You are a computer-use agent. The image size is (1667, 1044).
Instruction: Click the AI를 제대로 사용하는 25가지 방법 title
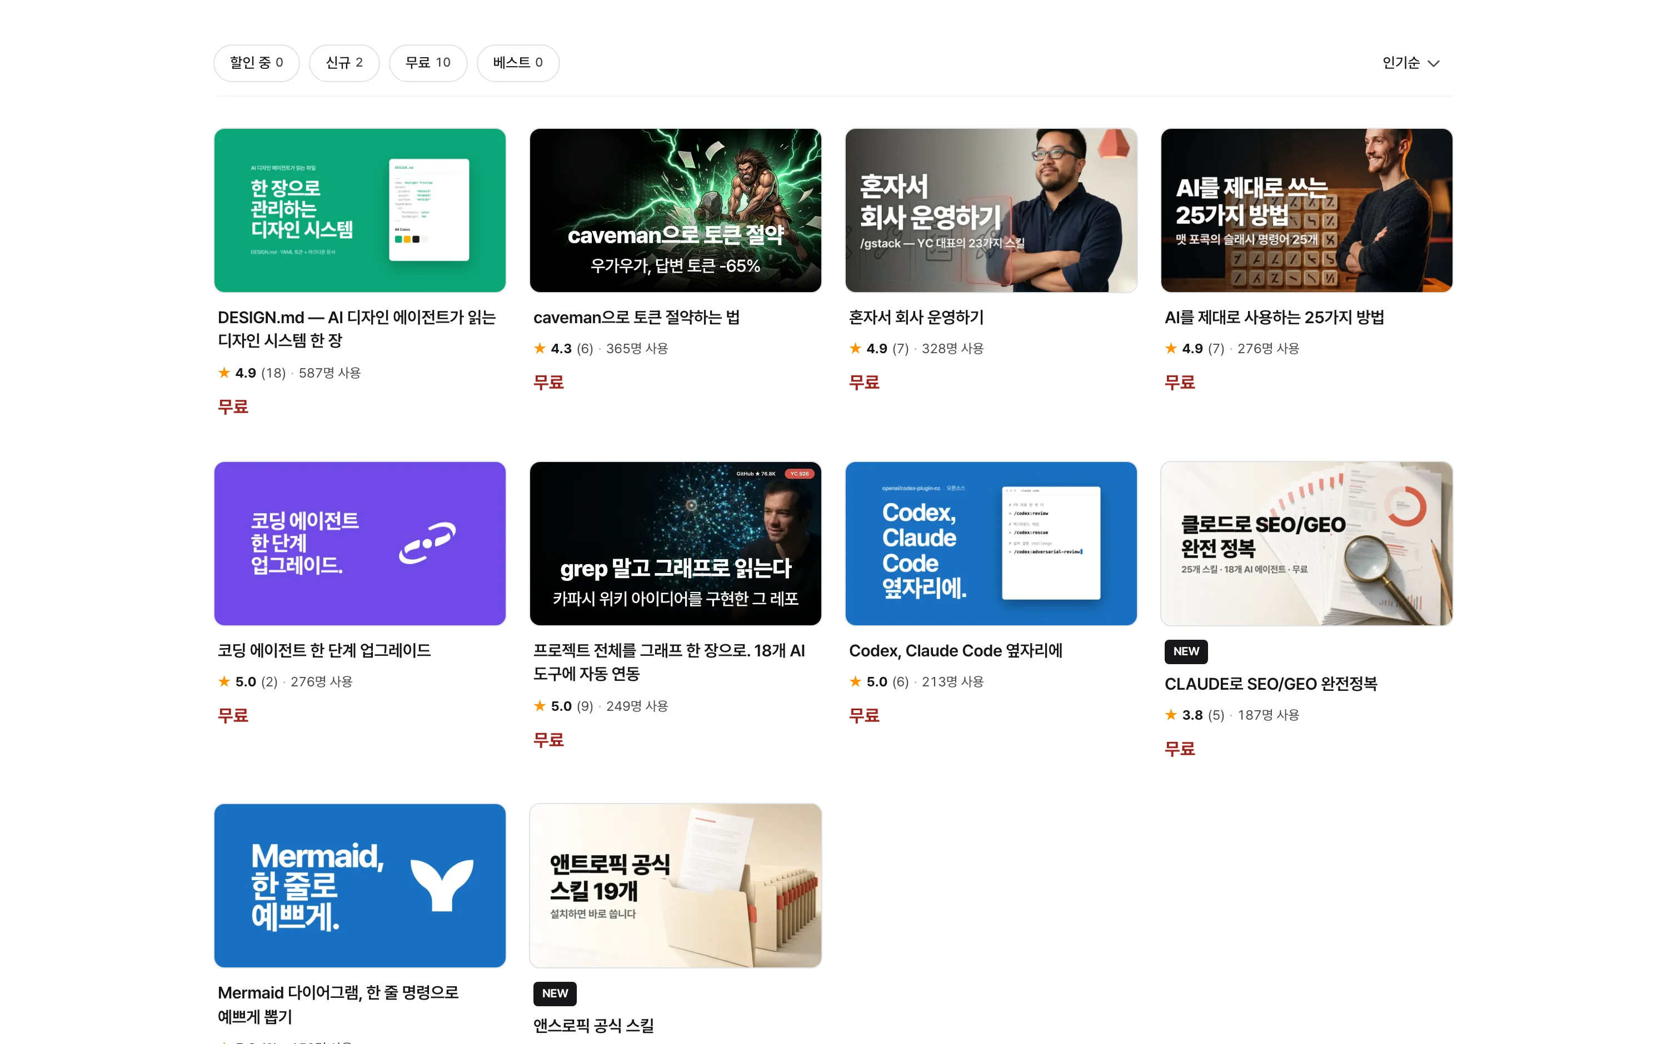pyautogui.click(x=1274, y=317)
